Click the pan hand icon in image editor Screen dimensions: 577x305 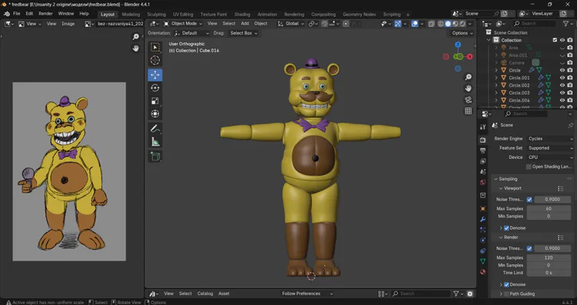point(135,49)
